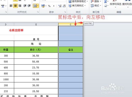Select price cell 15.50

[x=36, y=91]
